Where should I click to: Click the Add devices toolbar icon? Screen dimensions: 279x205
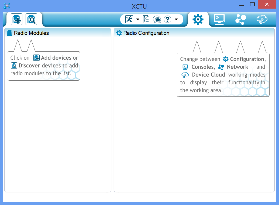tap(16, 19)
